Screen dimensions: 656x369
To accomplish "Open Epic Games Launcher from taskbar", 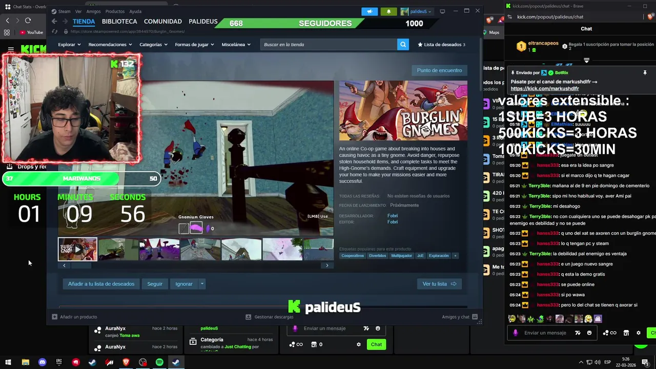I will click(59, 362).
